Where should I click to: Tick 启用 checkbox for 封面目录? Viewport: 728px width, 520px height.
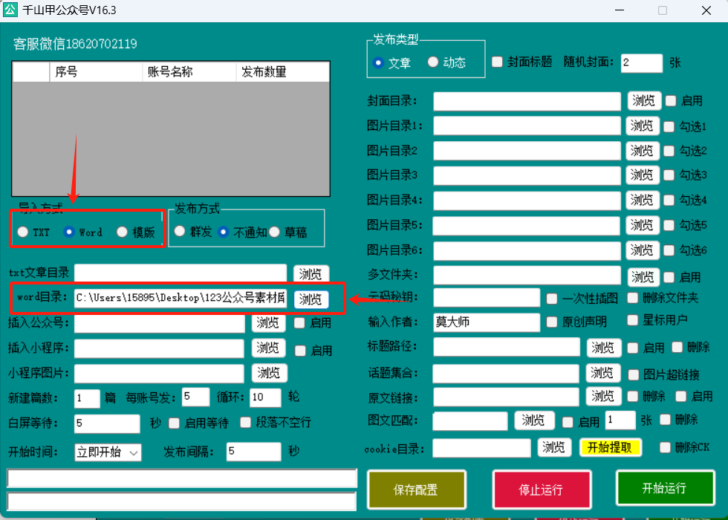(x=671, y=101)
